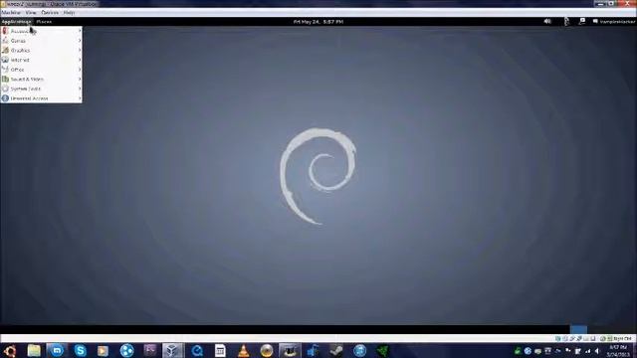Click the Ubuntu icon on the Windows taskbar

[x=10, y=351]
